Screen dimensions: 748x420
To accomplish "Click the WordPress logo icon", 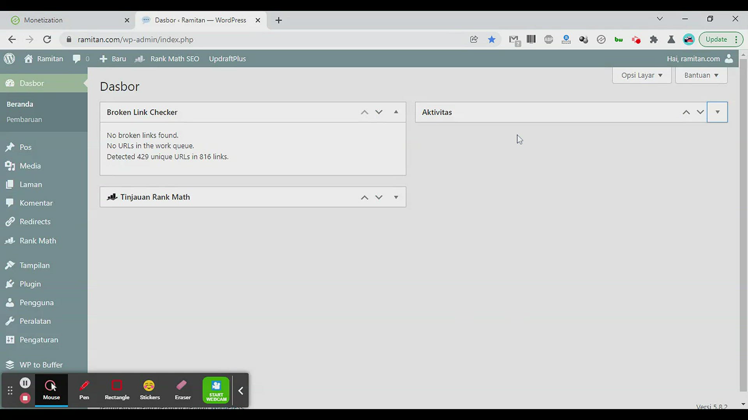I will point(9,59).
